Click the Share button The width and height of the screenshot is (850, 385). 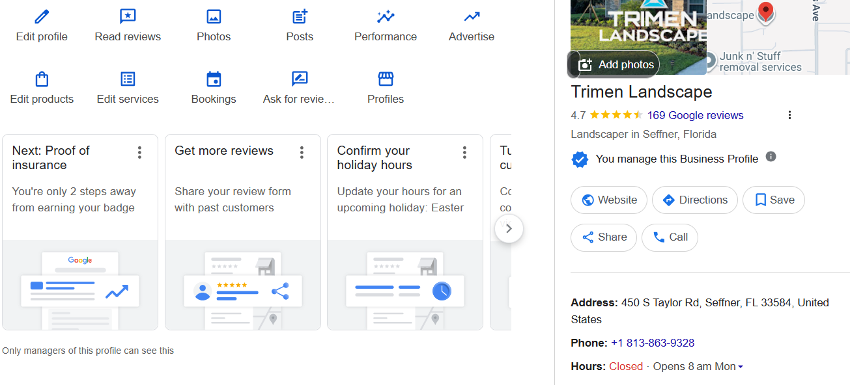point(604,237)
